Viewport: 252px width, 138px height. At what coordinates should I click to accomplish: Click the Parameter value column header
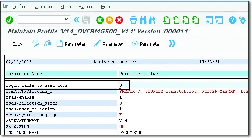pos(139,74)
